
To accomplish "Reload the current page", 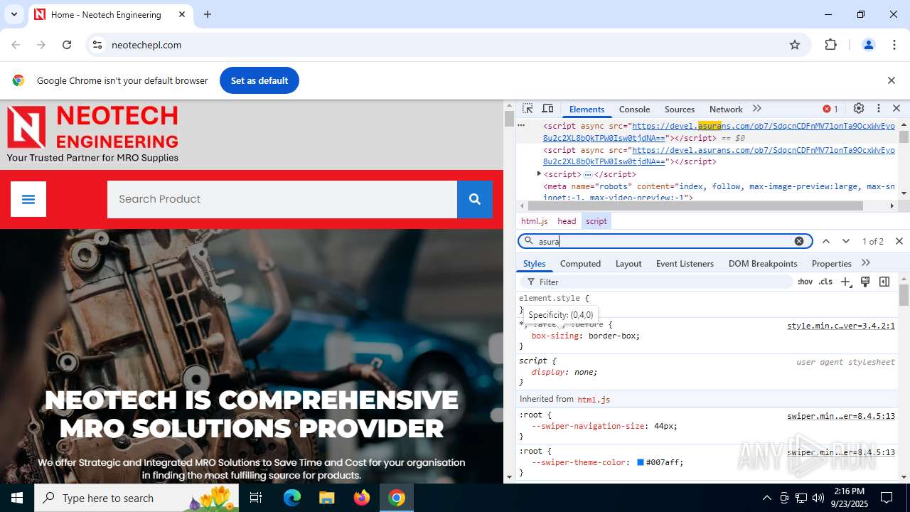I will point(67,45).
